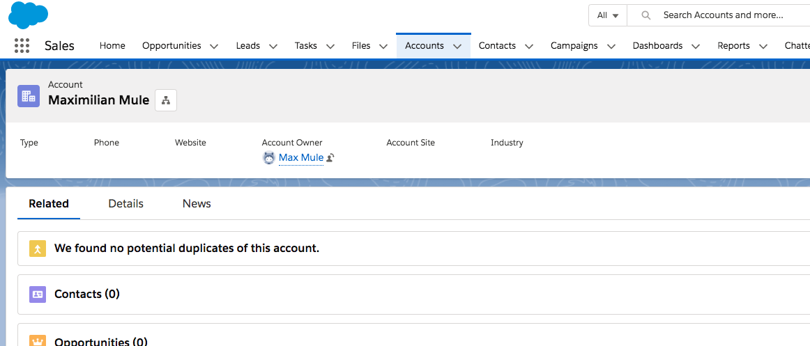The height and width of the screenshot is (346, 810).
Task: Click the Max Mule owner avatar
Action: pyautogui.click(x=268, y=158)
